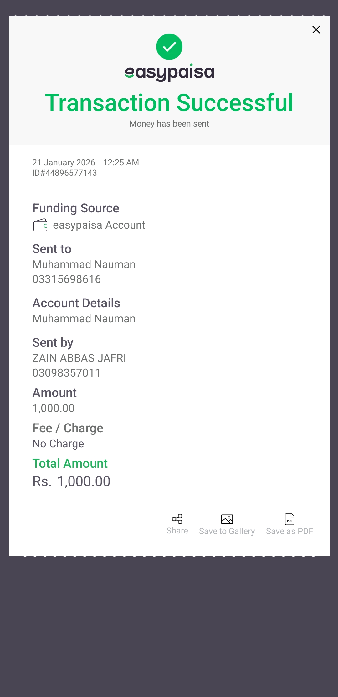Click the Save to Gallery picture icon
The height and width of the screenshot is (697, 338).
[227, 519]
